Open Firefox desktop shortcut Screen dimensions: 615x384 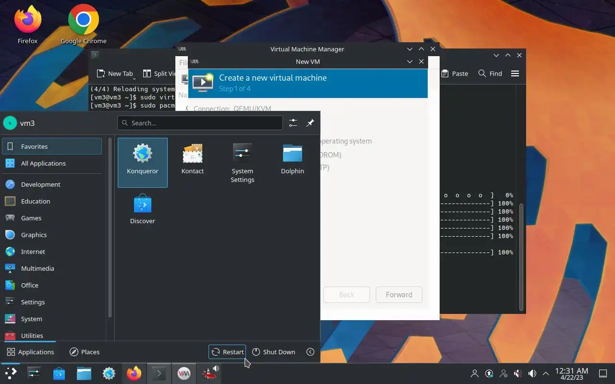[27, 25]
